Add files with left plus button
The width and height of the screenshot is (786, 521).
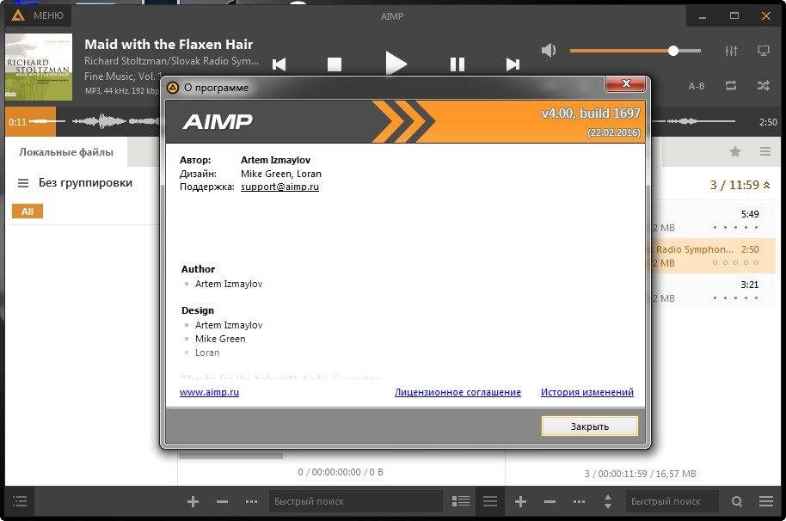(x=193, y=501)
